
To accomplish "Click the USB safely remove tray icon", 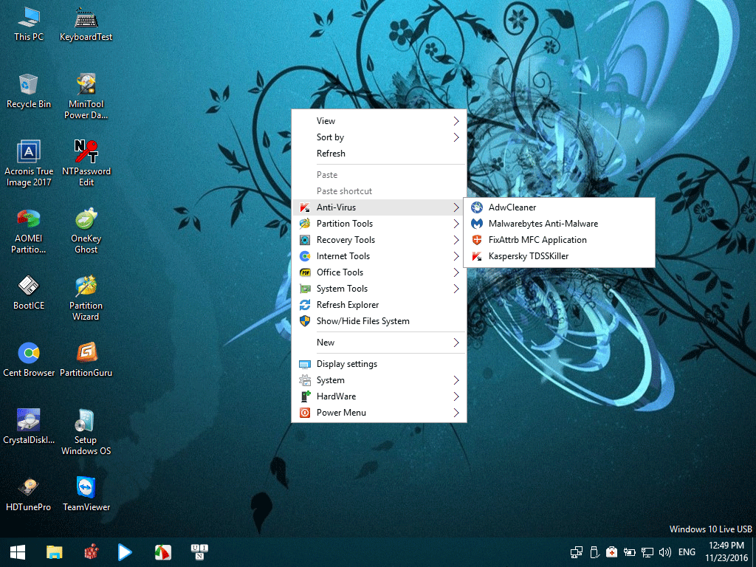I will 594,552.
